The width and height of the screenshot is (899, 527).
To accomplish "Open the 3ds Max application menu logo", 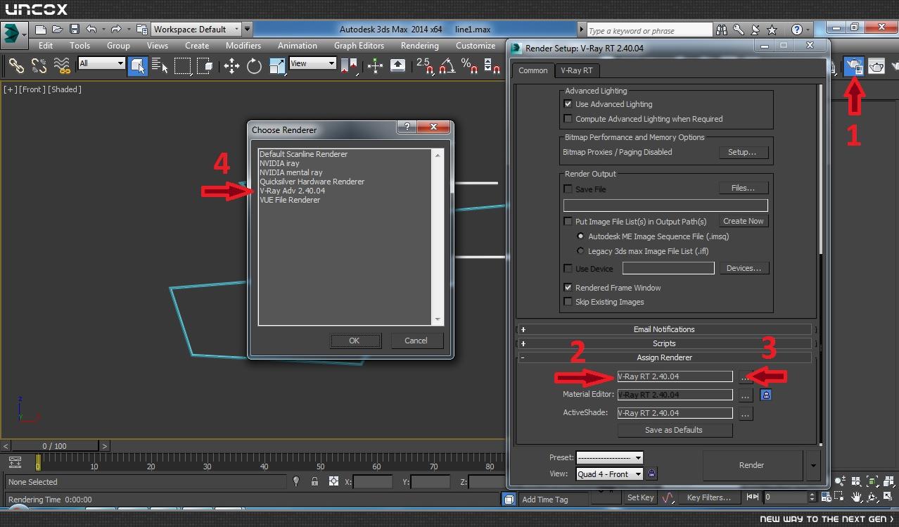I will [x=13, y=34].
